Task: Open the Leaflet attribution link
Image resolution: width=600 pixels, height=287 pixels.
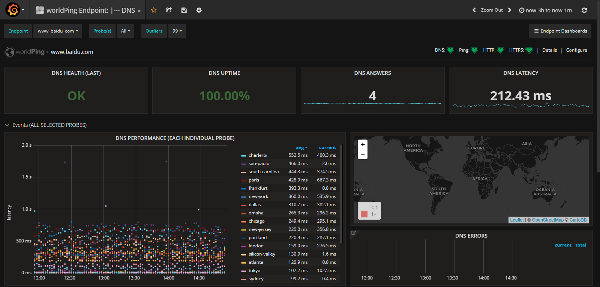Action: 517,220
